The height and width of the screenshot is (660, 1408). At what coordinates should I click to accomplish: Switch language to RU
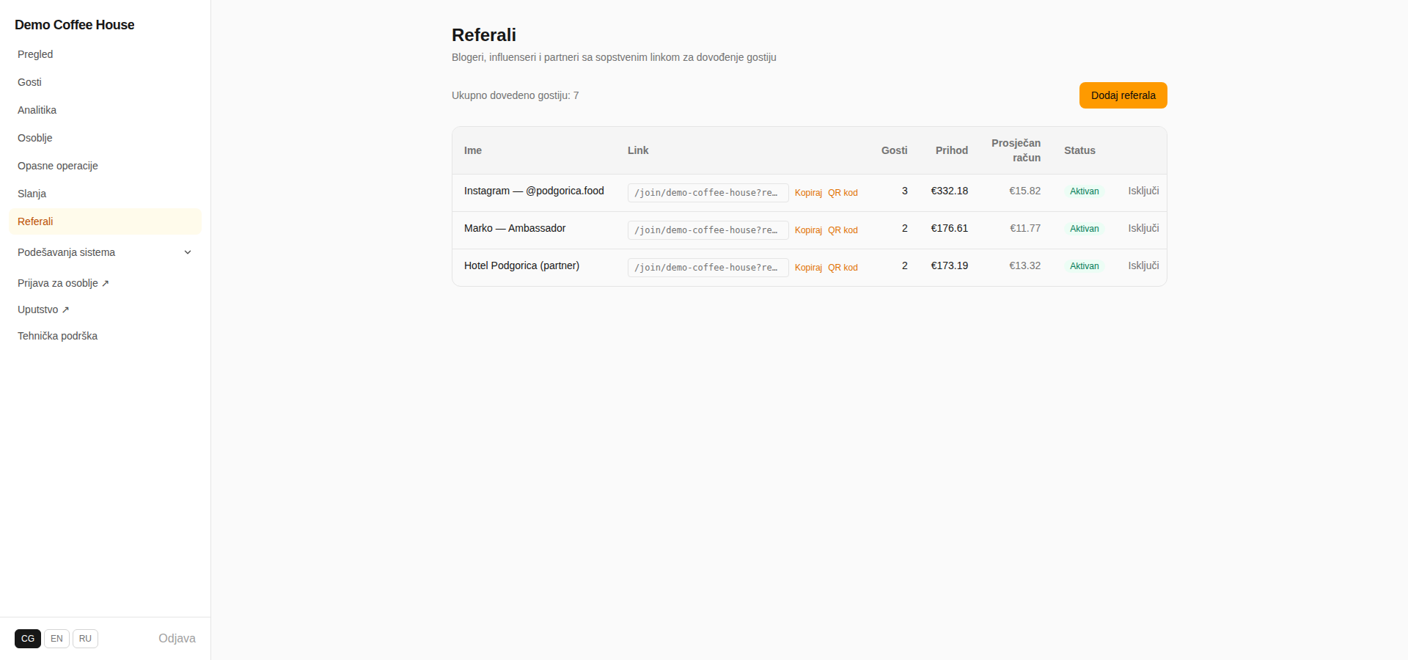[x=85, y=639]
